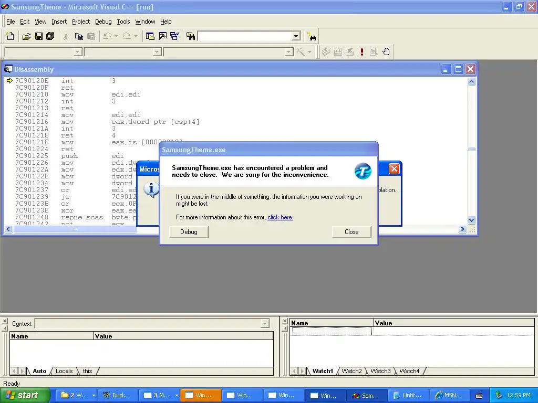Click the round T logo in error dialog
The width and height of the screenshot is (538, 403).
[x=363, y=171]
